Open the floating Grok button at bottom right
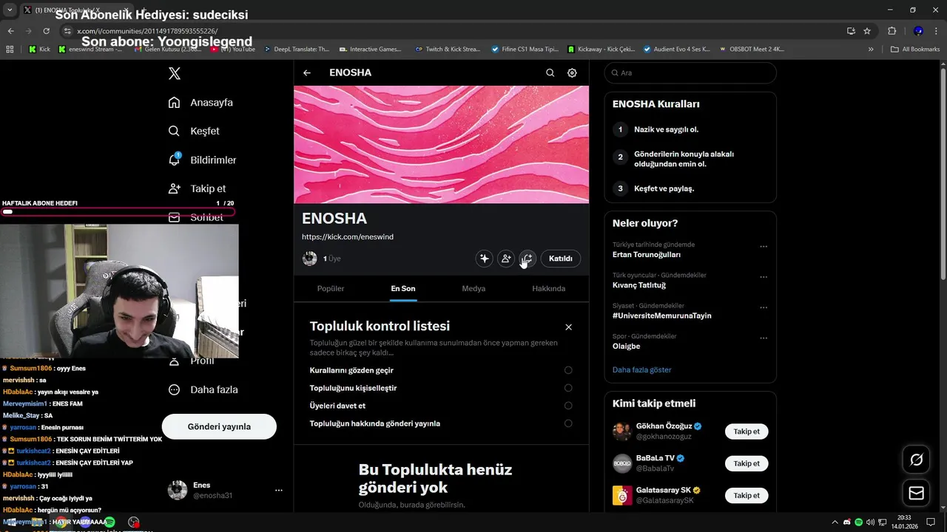Image resolution: width=947 pixels, height=532 pixels. pyautogui.click(x=916, y=460)
